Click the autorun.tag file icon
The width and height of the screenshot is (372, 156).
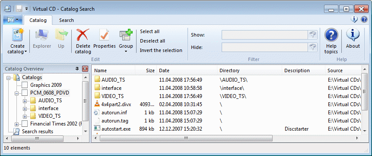[97, 121]
